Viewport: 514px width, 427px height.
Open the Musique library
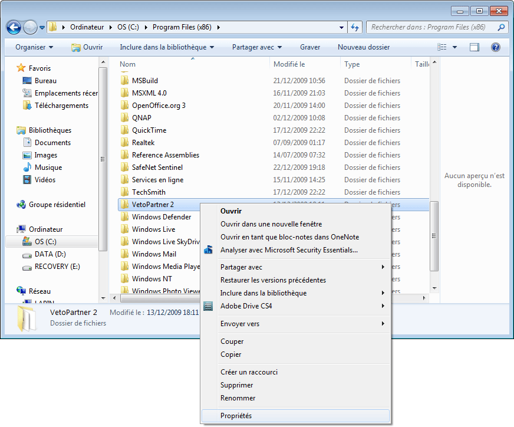point(42,167)
